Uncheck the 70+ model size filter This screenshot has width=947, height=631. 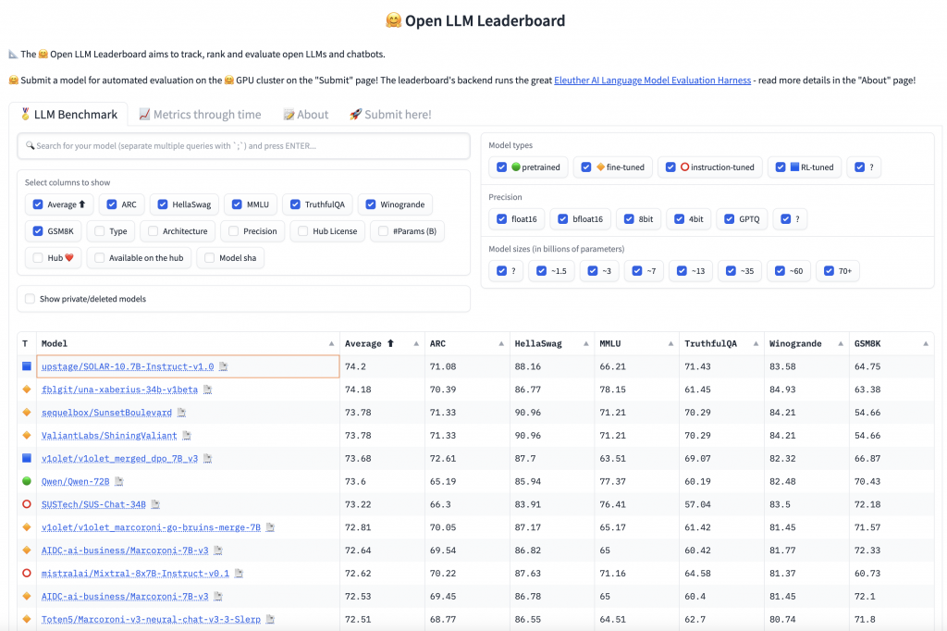coord(830,271)
